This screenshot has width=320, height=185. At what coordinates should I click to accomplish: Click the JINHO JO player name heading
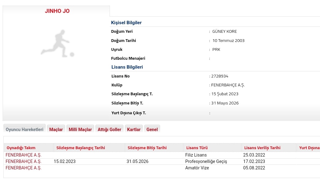57,11
